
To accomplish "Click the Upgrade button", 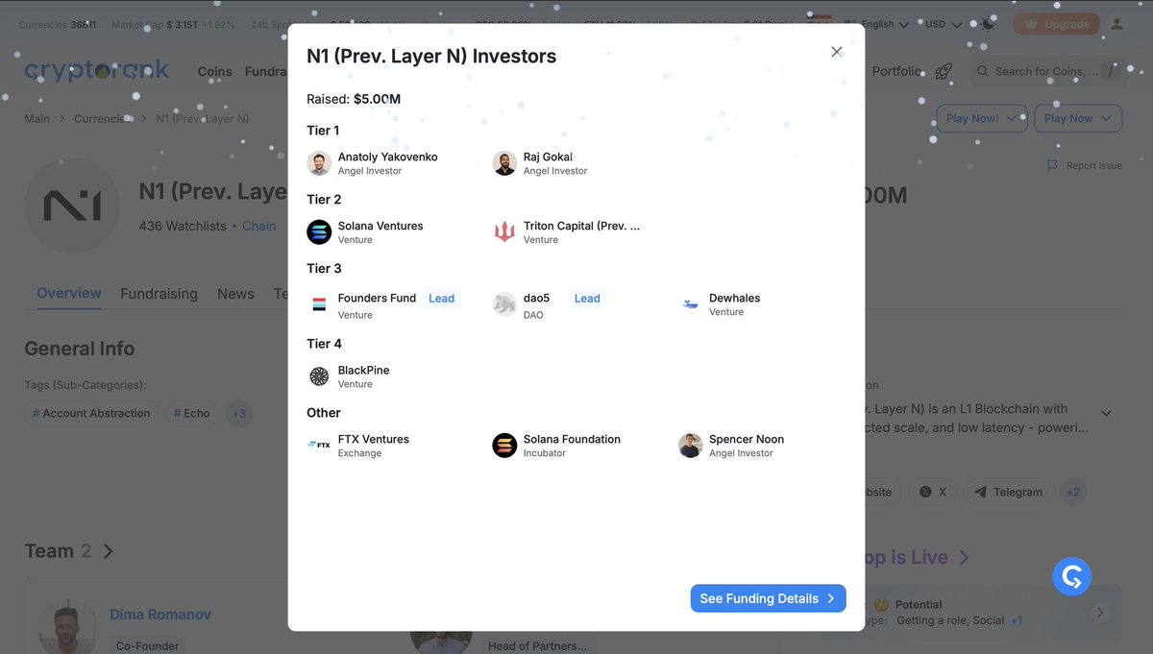I will (x=1056, y=24).
